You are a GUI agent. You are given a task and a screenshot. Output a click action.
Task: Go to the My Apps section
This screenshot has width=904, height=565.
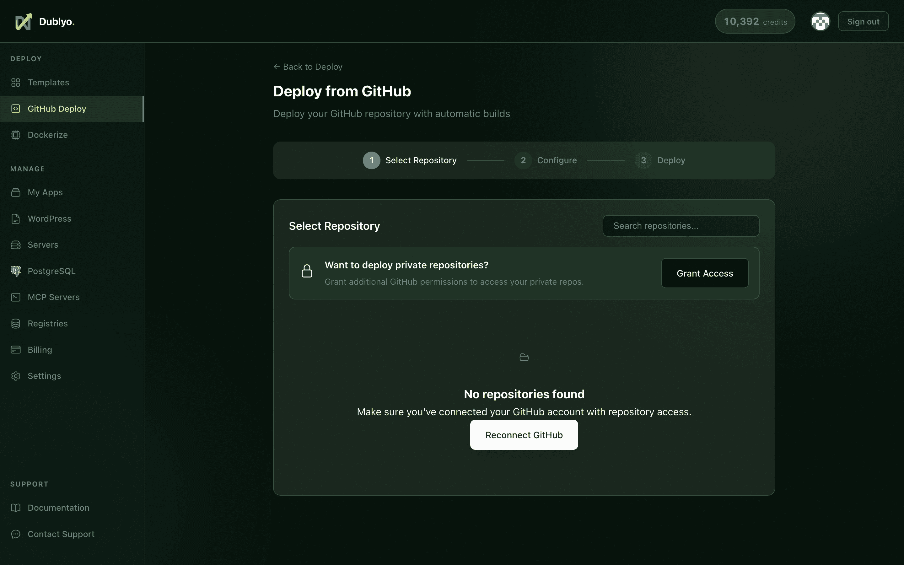coord(45,192)
